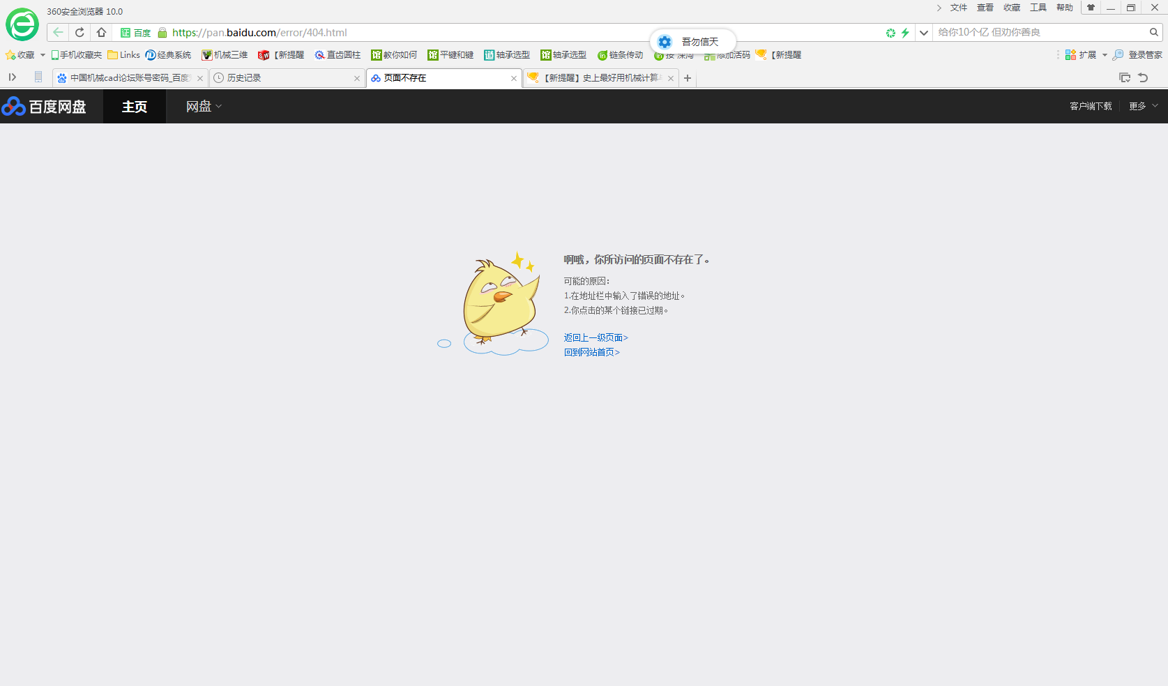Open 直齿圆柱 bookmark

[337, 55]
